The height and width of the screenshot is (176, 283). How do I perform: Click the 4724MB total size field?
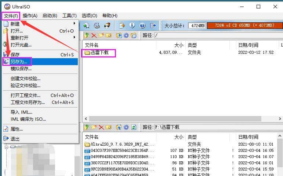tap(197, 26)
